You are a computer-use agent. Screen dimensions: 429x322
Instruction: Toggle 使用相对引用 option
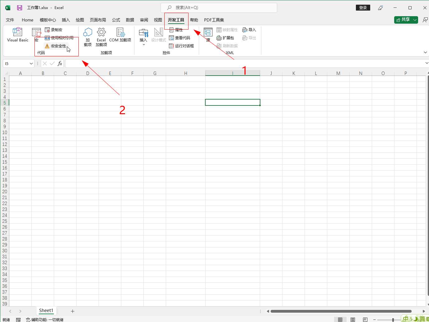tap(59, 38)
